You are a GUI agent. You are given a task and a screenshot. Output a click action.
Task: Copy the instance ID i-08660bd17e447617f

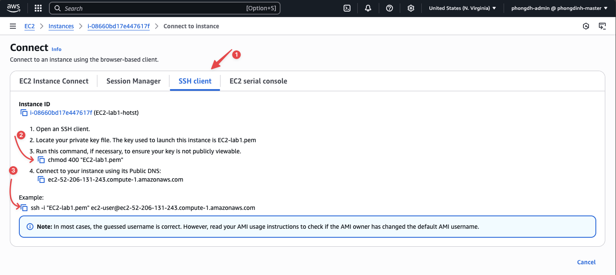point(24,113)
